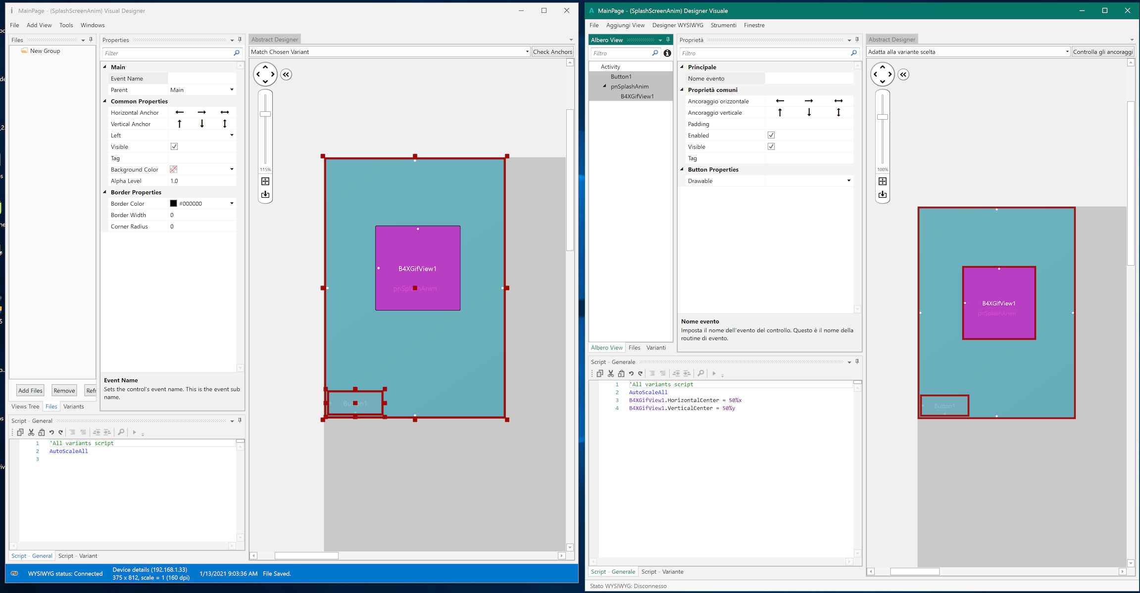This screenshot has height=593, width=1140.
Task: Uncheck the Enabled checkbox in Proprietà panel
Action: [771, 136]
